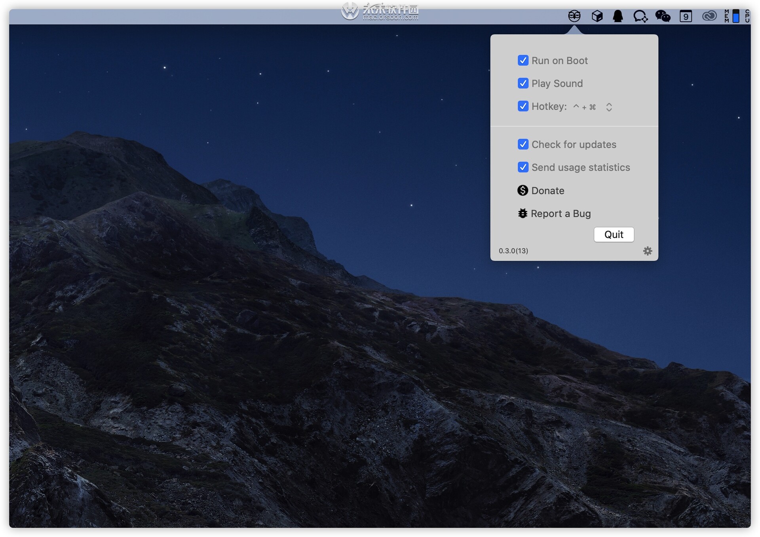Click the chat bubble gear menu bar icon
This screenshot has height=537, width=760.
pos(640,16)
